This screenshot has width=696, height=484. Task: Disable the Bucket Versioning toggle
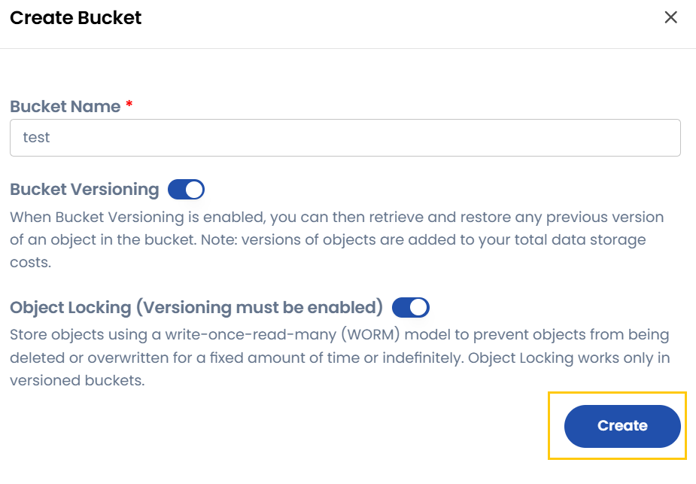click(x=186, y=189)
